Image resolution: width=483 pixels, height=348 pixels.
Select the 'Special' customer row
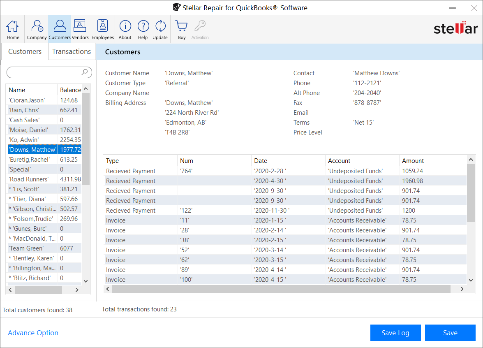(x=45, y=169)
